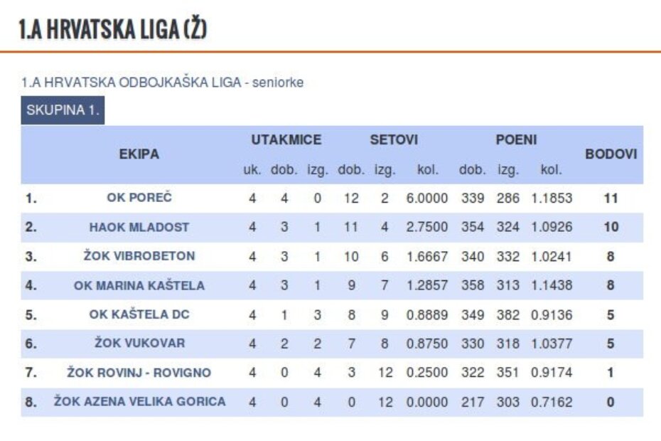Open the ŽOK AZENA VELIKA GORICA link
The height and width of the screenshot is (441, 661).
click(x=139, y=402)
